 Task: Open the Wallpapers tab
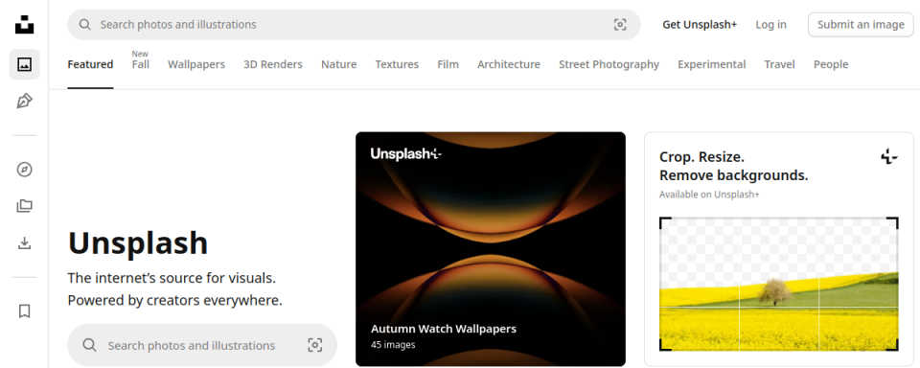pyautogui.click(x=196, y=64)
